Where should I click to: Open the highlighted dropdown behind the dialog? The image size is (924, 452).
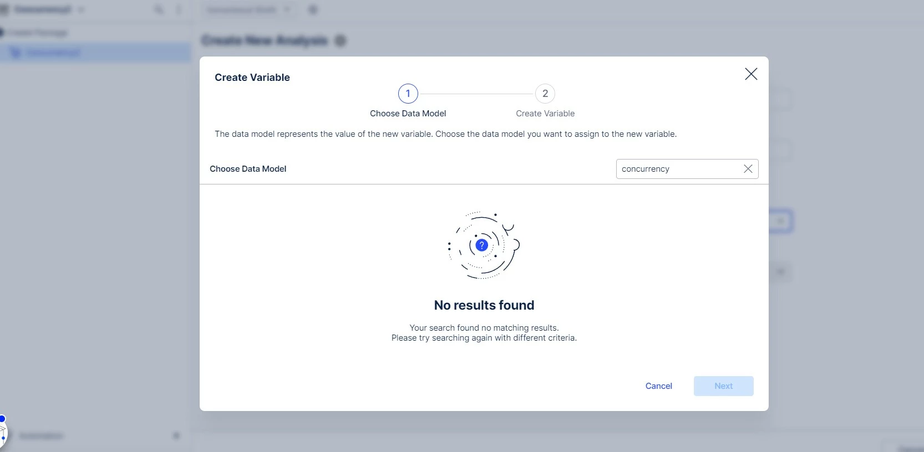[x=780, y=221]
